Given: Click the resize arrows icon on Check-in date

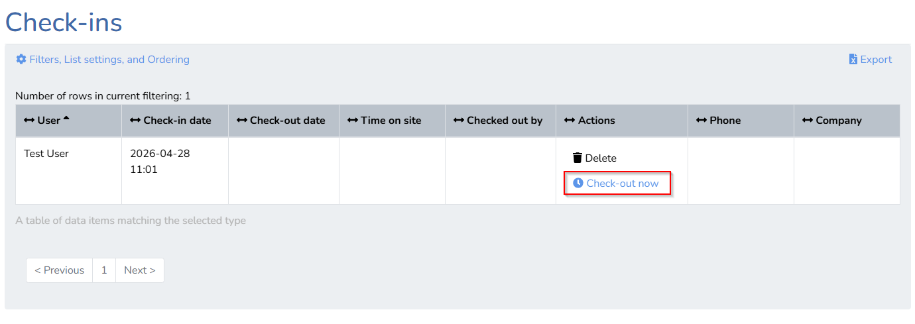Looking at the screenshot, I should pyautogui.click(x=135, y=121).
